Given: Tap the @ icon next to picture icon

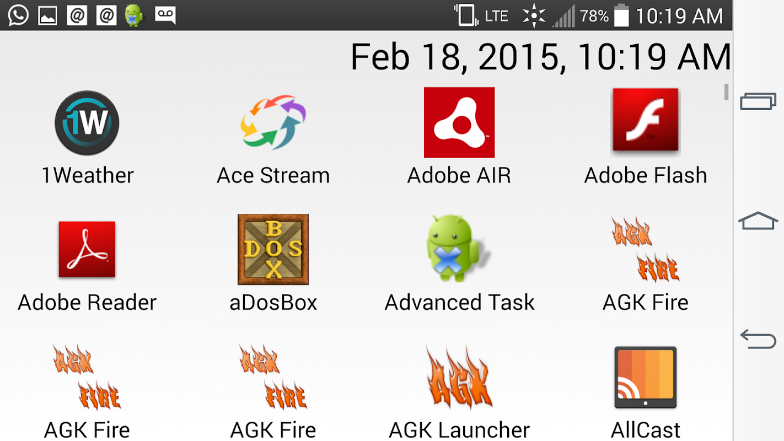Looking at the screenshot, I should point(77,16).
